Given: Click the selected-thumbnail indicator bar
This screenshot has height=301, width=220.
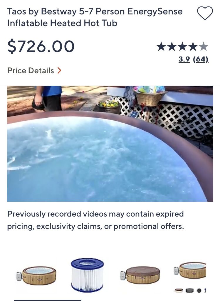Looking at the screenshot, I should click(x=48, y=300).
